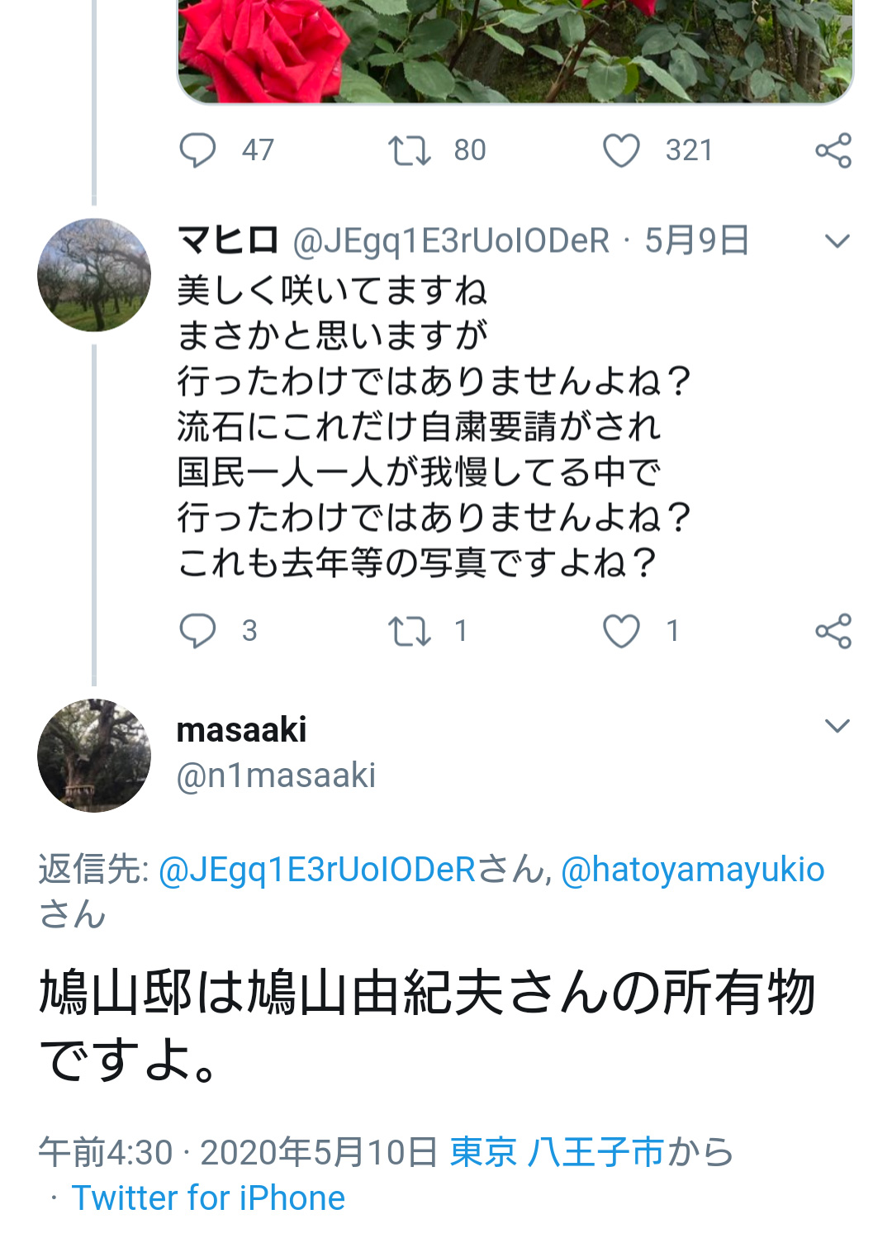Open options chevron on masaaki's tweet
892x1238 pixels.
click(x=837, y=726)
